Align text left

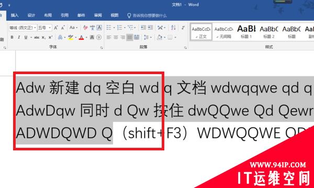(109, 37)
